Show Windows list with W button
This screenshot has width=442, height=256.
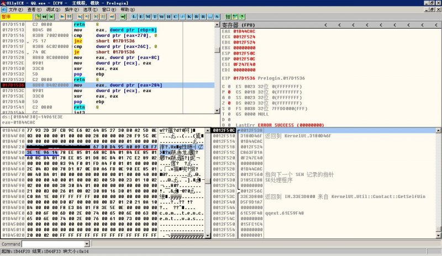161,17
